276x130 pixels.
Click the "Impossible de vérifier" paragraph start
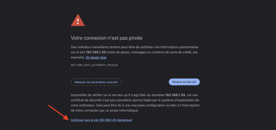coord(85,95)
